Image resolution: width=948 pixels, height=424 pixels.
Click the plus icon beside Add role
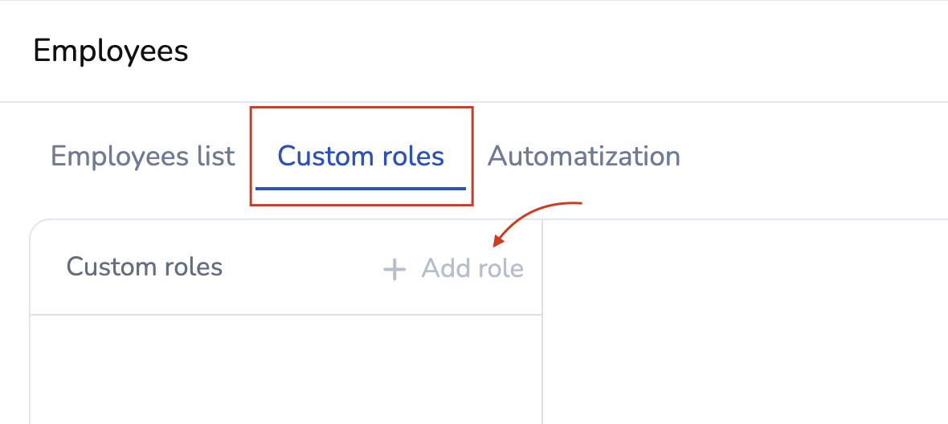(x=394, y=269)
